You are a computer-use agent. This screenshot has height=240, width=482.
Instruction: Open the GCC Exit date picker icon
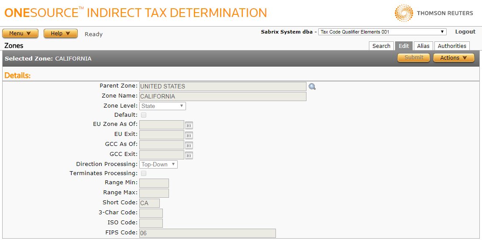189,155
